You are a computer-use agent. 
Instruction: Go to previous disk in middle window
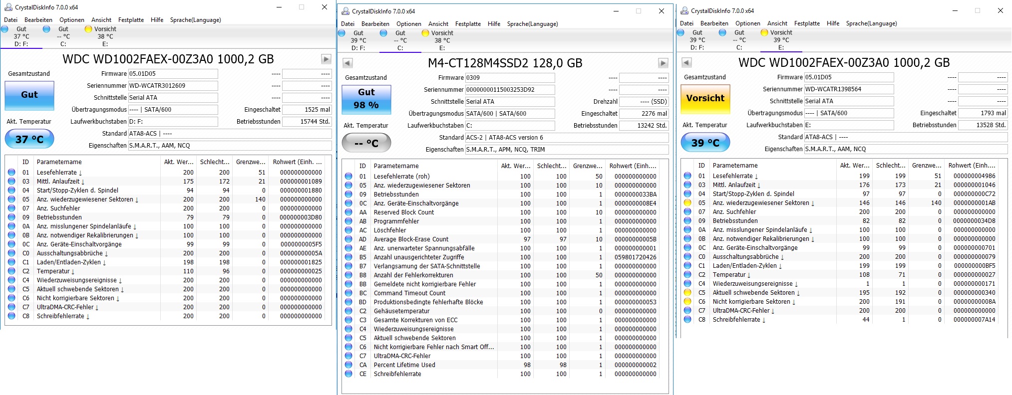pyautogui.click(x=347, y=63)
